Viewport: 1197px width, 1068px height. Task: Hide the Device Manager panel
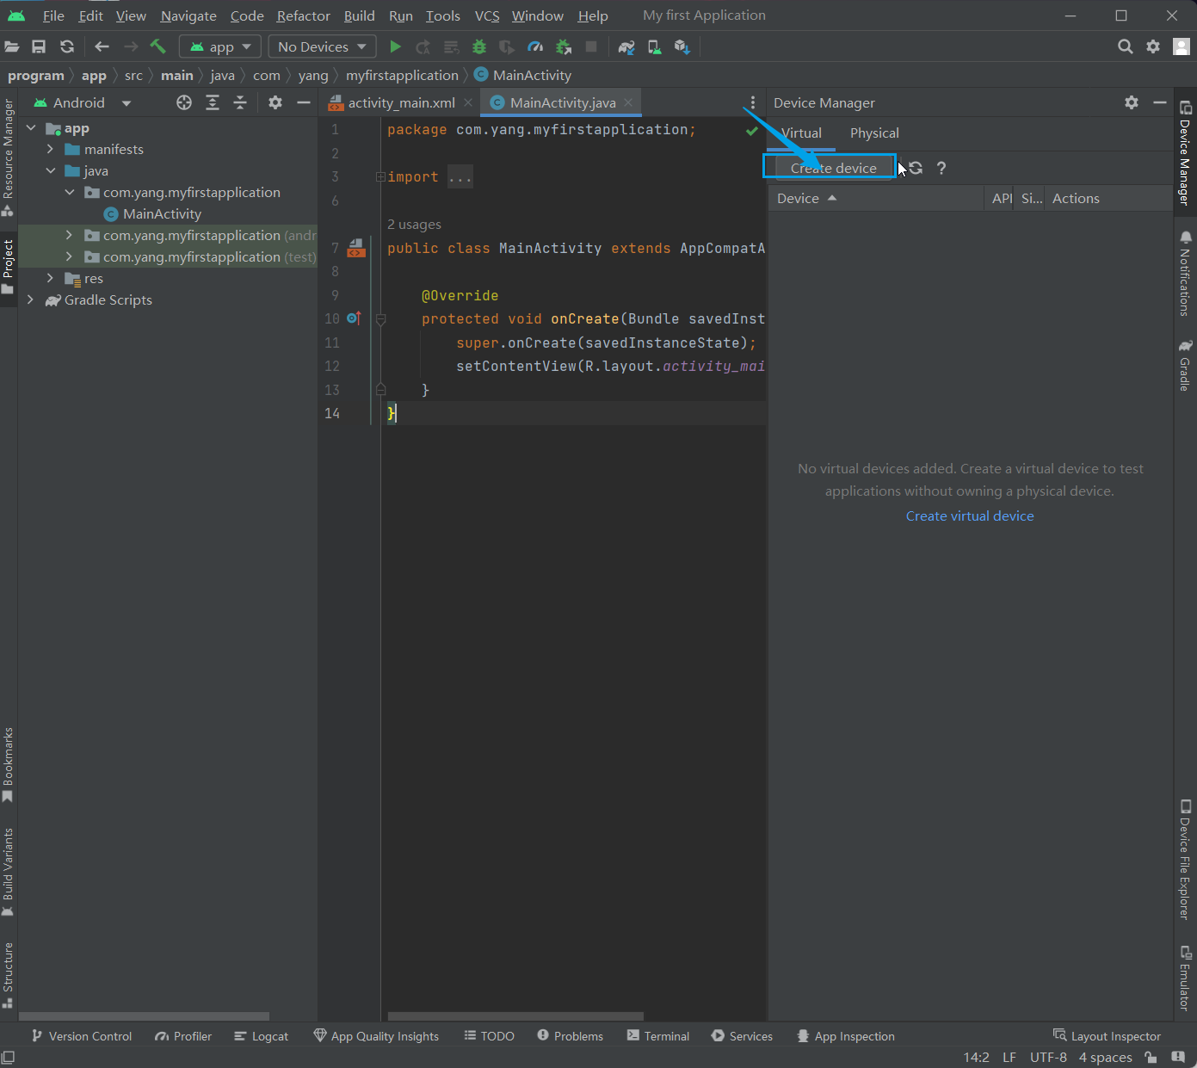click(x=1160, y=102)
